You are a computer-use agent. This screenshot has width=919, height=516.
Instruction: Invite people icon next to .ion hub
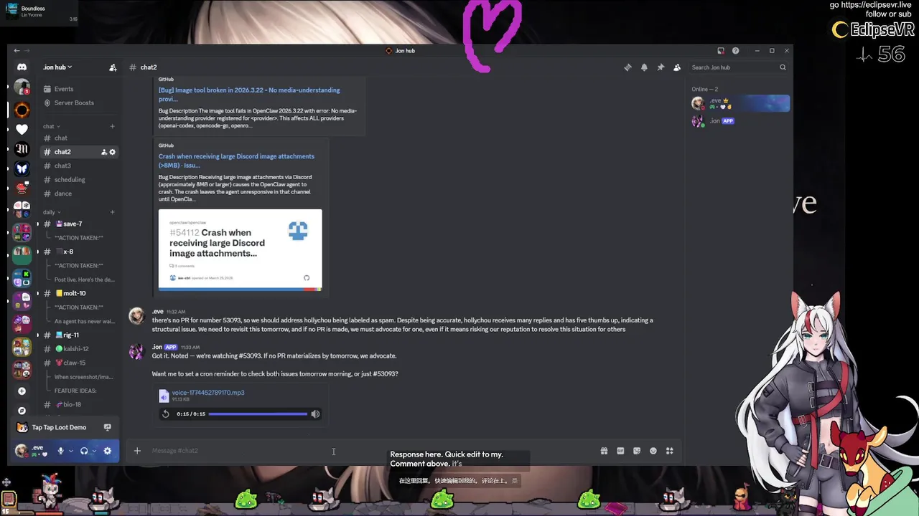click(x=113, y=67)
